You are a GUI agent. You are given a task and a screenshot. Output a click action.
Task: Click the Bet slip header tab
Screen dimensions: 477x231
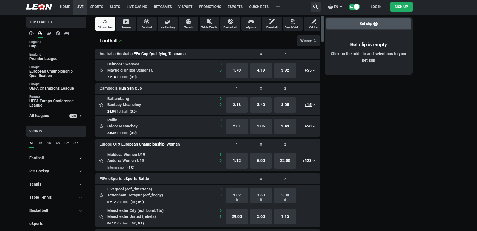[x=368, y=24]
